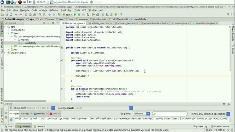The height and width of the screenshot is (132, 235).
Task: Expand the manifests folder
Action: pos(8,30)
